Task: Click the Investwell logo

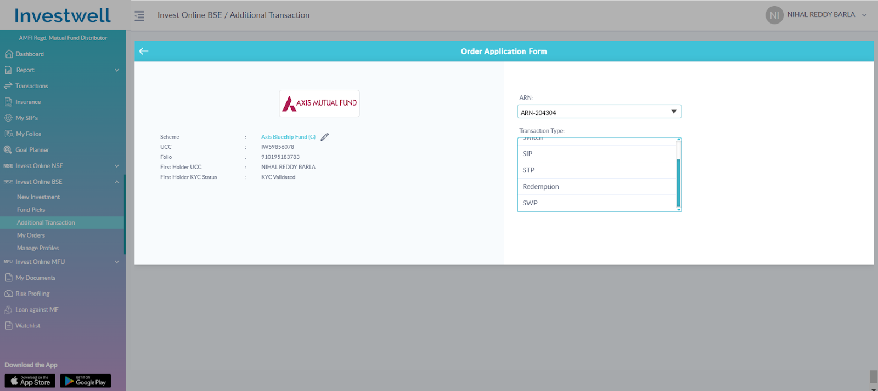Action: click(63, 15)
